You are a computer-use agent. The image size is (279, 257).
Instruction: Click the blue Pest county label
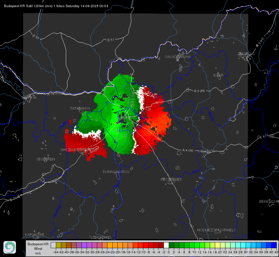pyautogui.click(x=196, y=172)
